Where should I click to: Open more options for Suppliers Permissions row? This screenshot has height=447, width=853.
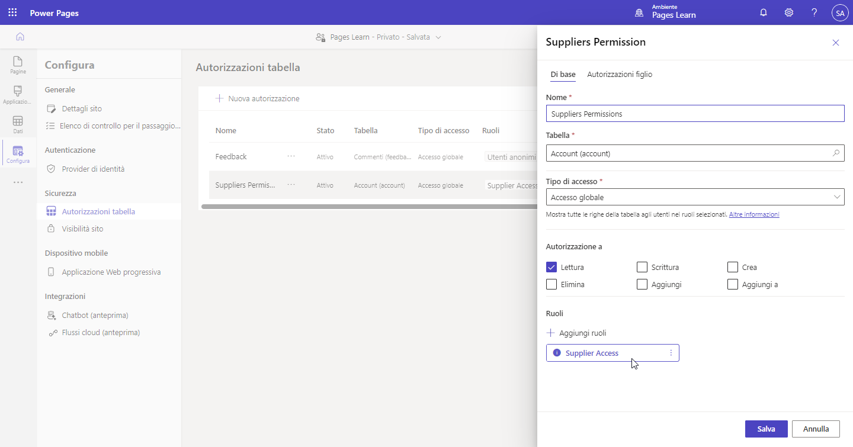point(291,185)
